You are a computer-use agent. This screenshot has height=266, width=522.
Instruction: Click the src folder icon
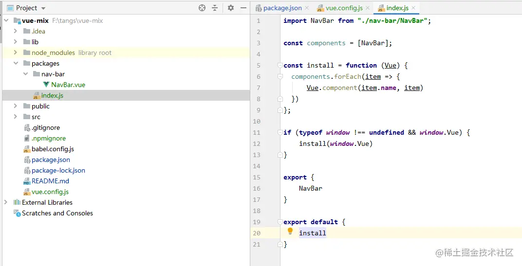click(27, 117)
